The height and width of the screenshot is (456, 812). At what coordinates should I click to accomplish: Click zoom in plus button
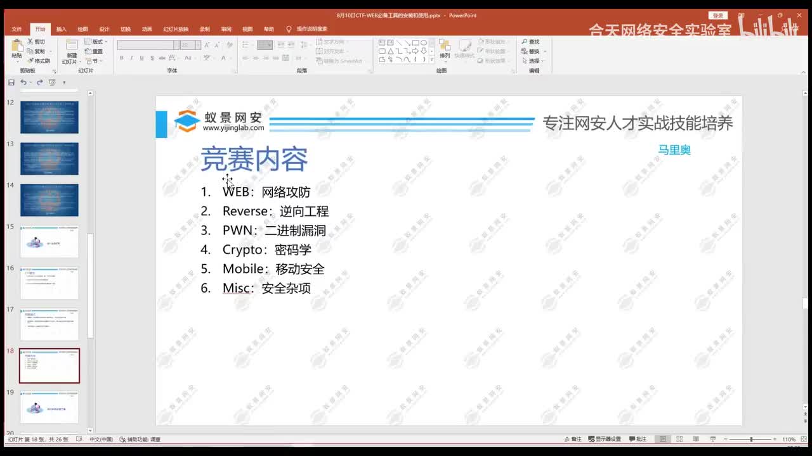pyautogui.click(x=775, y=439)
